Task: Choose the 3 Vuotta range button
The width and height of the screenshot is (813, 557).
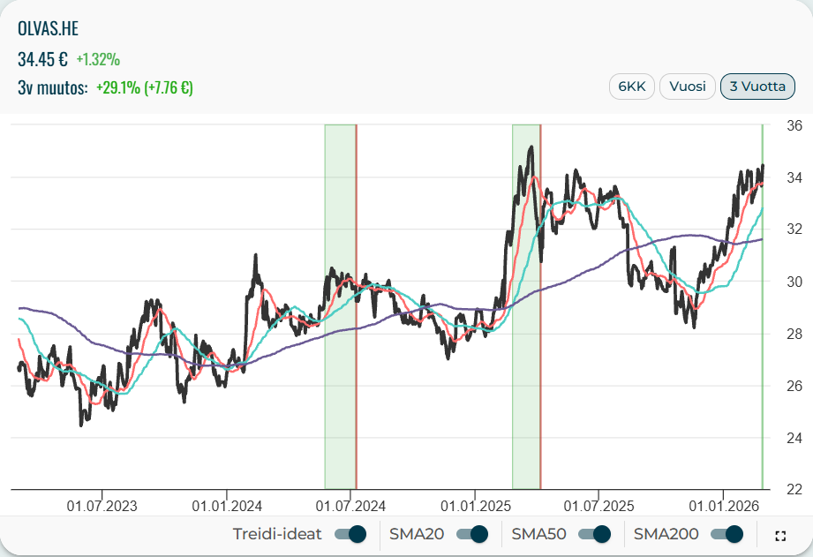Action: 757,87
